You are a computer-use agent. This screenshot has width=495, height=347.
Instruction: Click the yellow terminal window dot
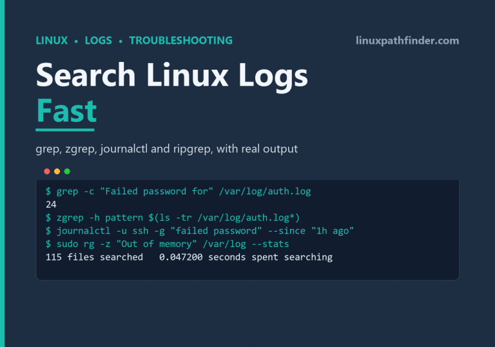pos(57,172)
